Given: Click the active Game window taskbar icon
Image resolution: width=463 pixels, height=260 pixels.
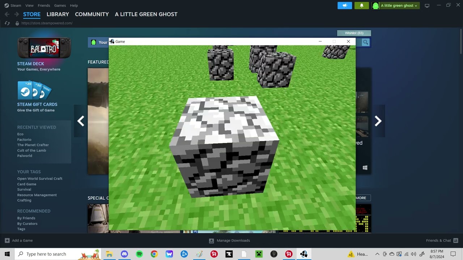Looking at the screenshot, I should (x=304, y=254).
